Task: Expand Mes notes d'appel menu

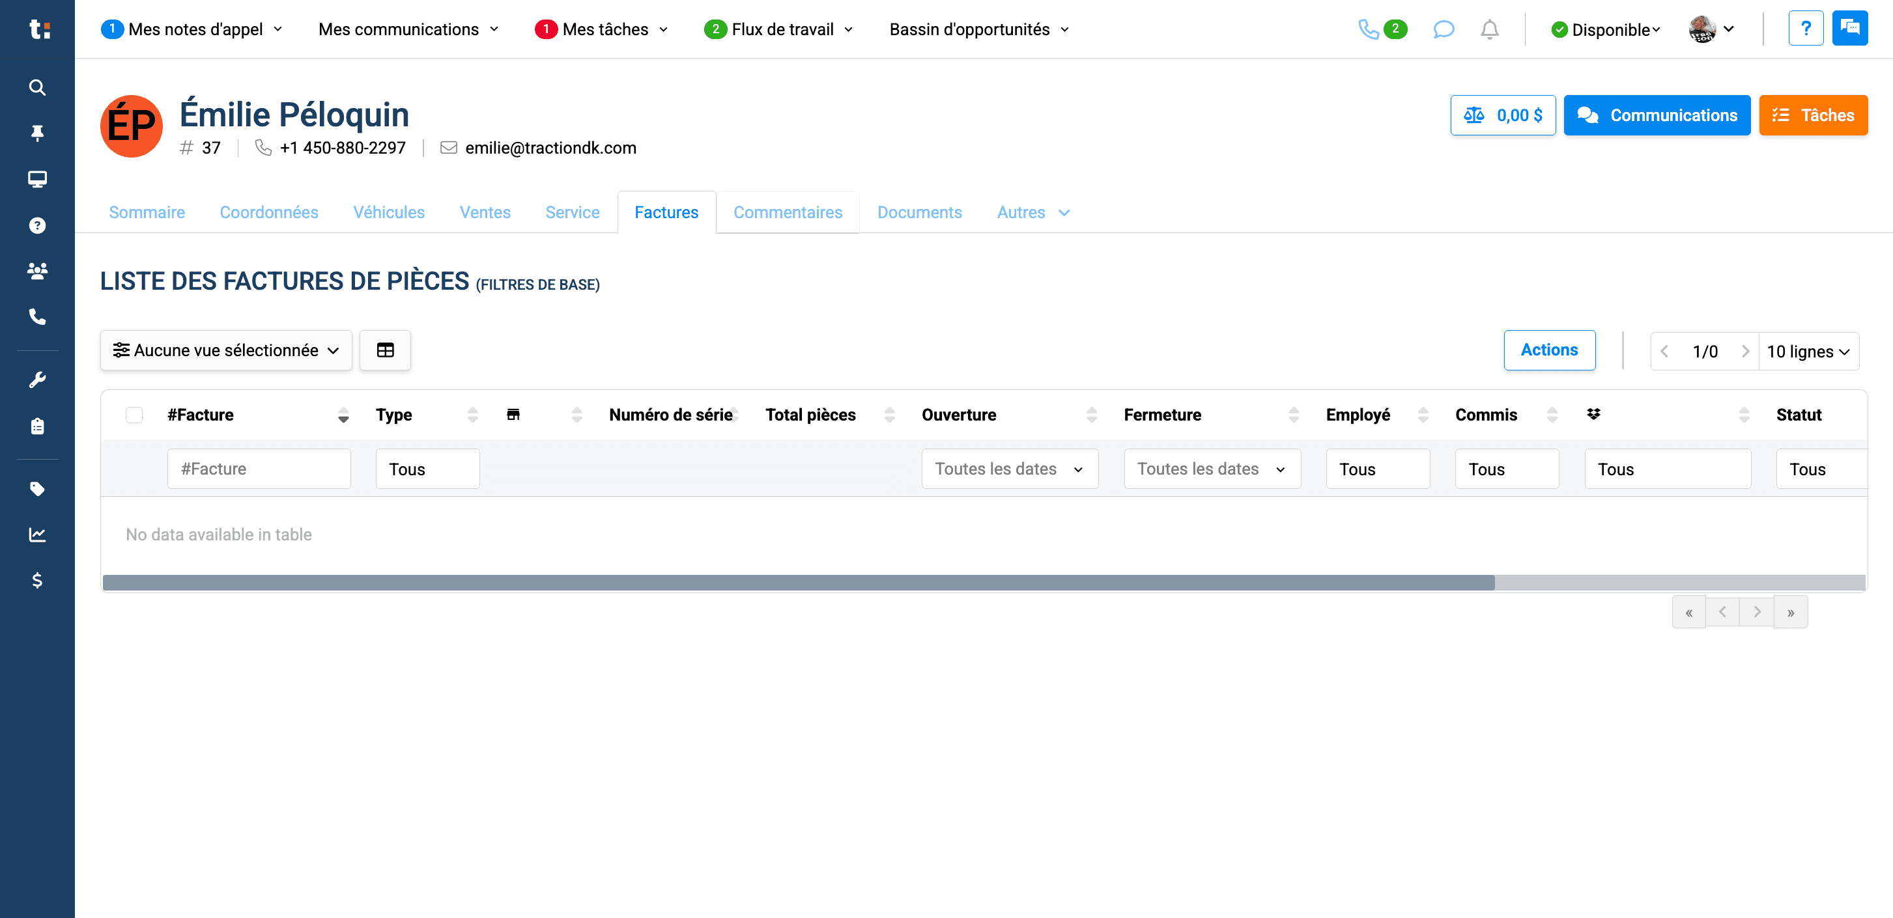Action: click(192, 29)
